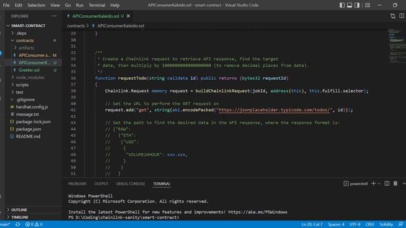This screenshot has width=406, height=228.
Task: Change encoding via UTF-8
Action: [355, 224]
